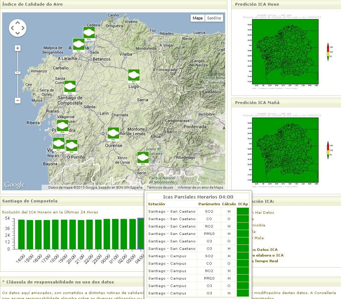Select the Santiago - San Caetano PM10 row
Image resolution: width=341 pixels, height=299 pixels.
point(198,234)
